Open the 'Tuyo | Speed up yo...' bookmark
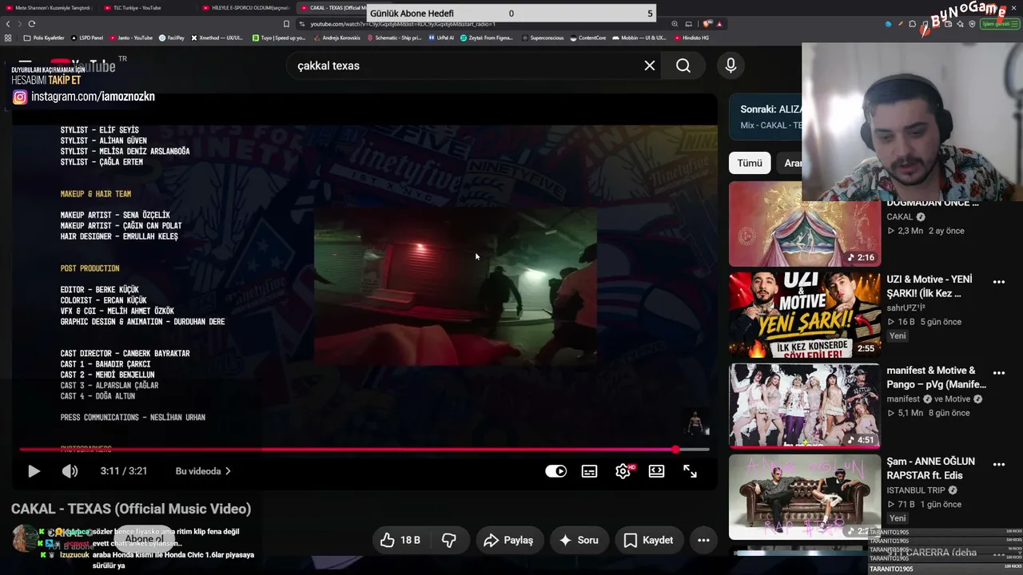This screenshot has width=1023, height=575. [278, 38]
